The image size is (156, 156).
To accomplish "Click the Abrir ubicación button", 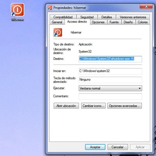I will click(66, 106).
